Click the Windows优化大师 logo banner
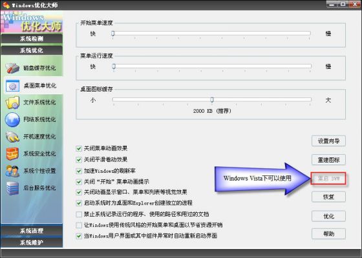 pos(32,21)
